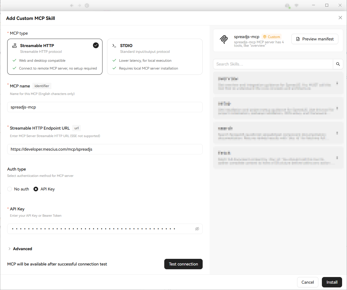Click the spreadjs-mcp title in the preview card
This screenshot has height=290, width=347.
coord(247,37)
